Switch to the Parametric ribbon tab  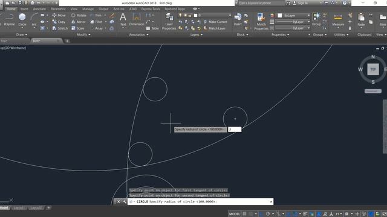coord(58,9)
